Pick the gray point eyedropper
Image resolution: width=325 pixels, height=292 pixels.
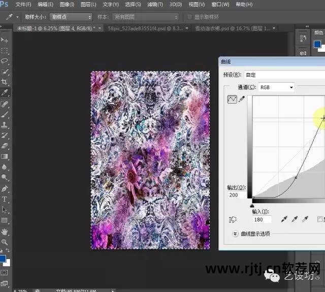(x=295, y=219)
